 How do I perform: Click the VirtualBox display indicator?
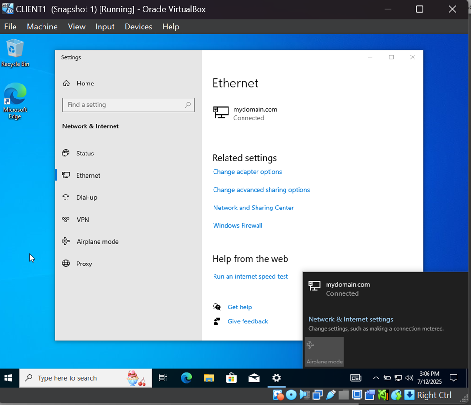(357, 395)
